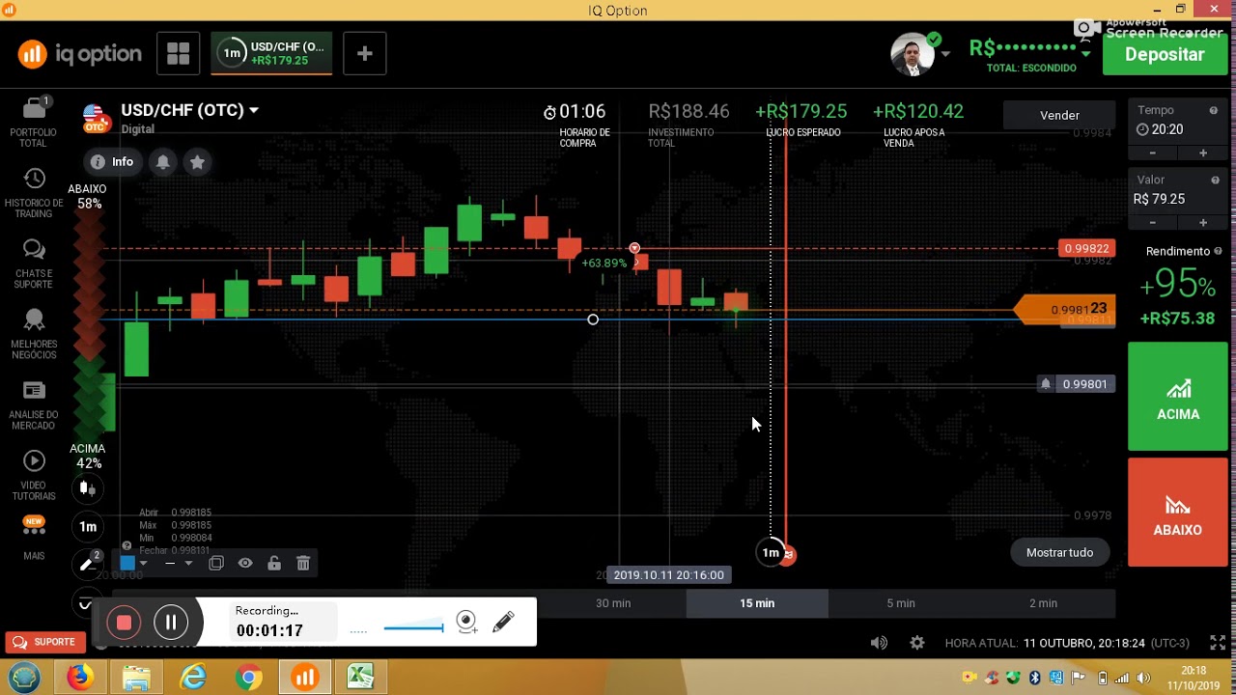Click the line handle circle on chart

[x=593, y=320]
